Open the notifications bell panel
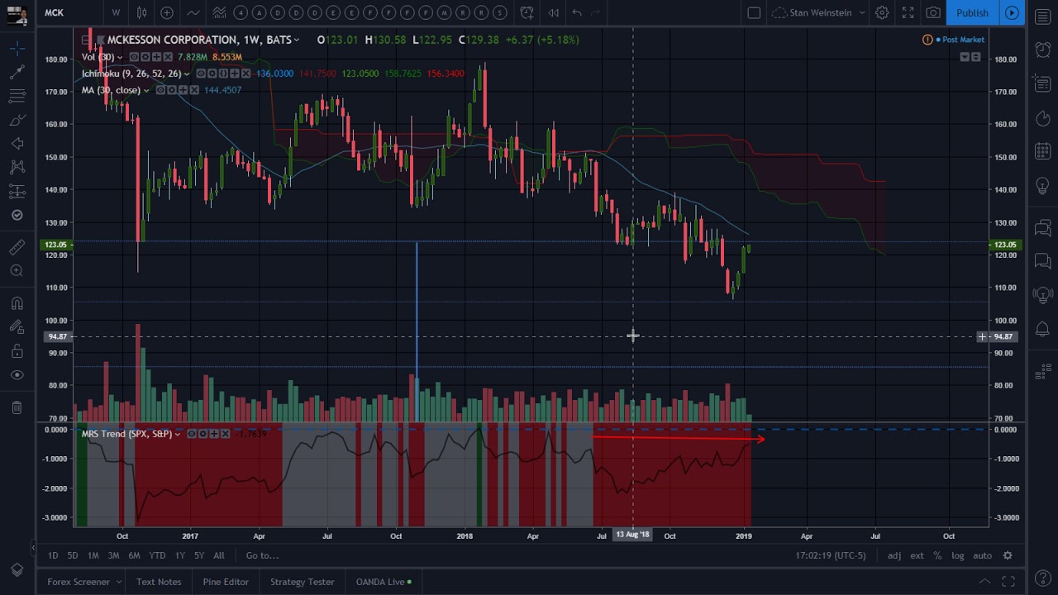This screenshot has width=1058, height=595. [x=1042, y=329]
